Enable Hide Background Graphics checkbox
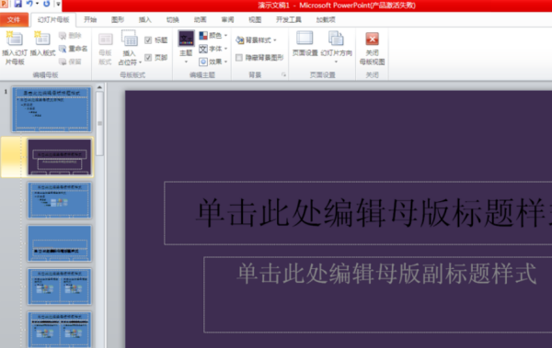This screenshot has height=348, width=552. 239,58
